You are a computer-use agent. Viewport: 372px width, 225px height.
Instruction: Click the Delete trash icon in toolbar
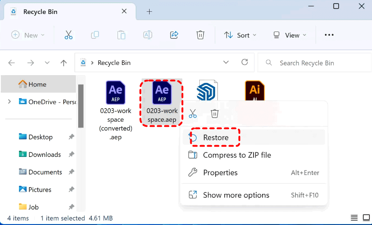[200, 35]
